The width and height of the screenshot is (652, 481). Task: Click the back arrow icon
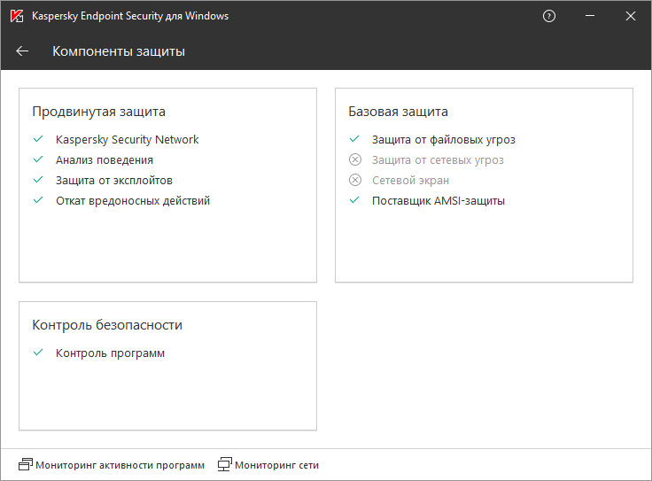[x=22, y=51]
